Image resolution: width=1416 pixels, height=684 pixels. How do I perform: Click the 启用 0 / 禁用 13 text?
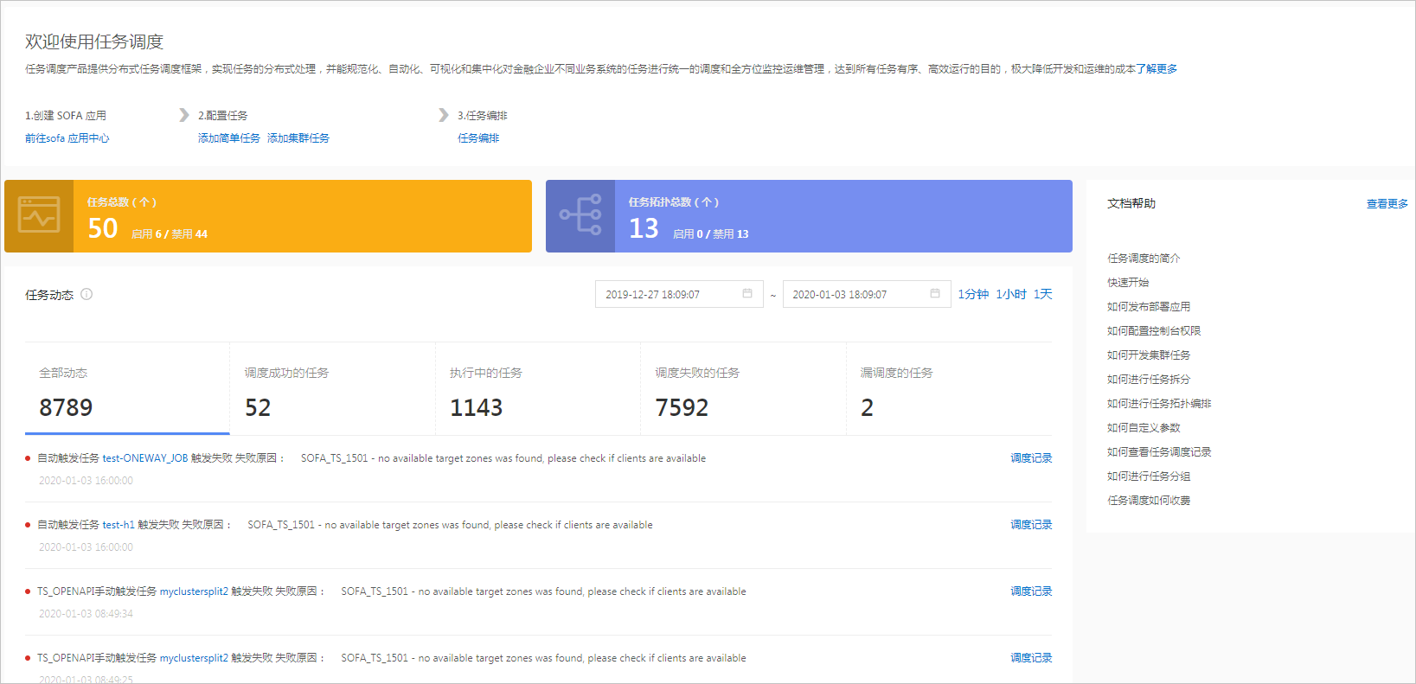tap(711, 234)
